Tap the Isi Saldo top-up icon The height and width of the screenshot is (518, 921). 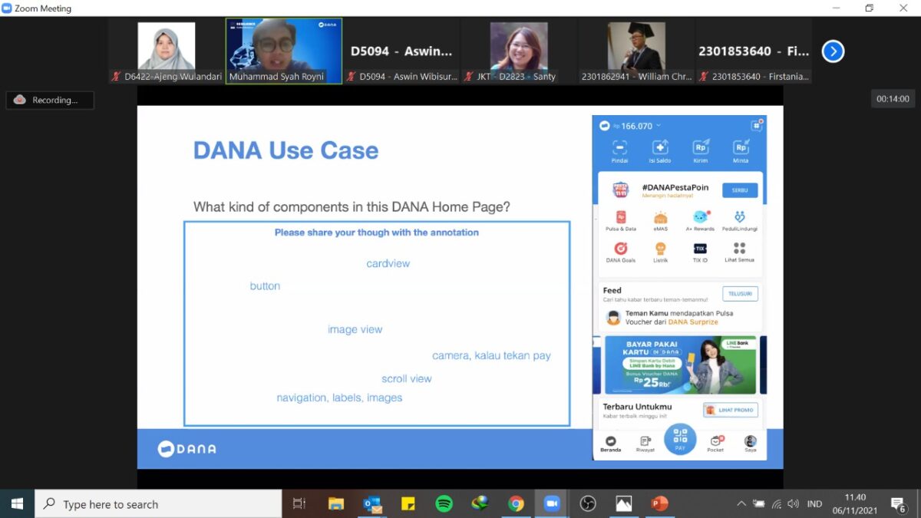(660, 147)
